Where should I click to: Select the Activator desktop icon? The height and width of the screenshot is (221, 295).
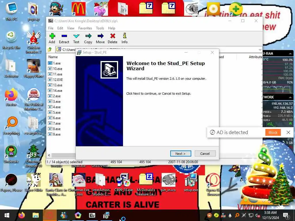coord(11,68)
